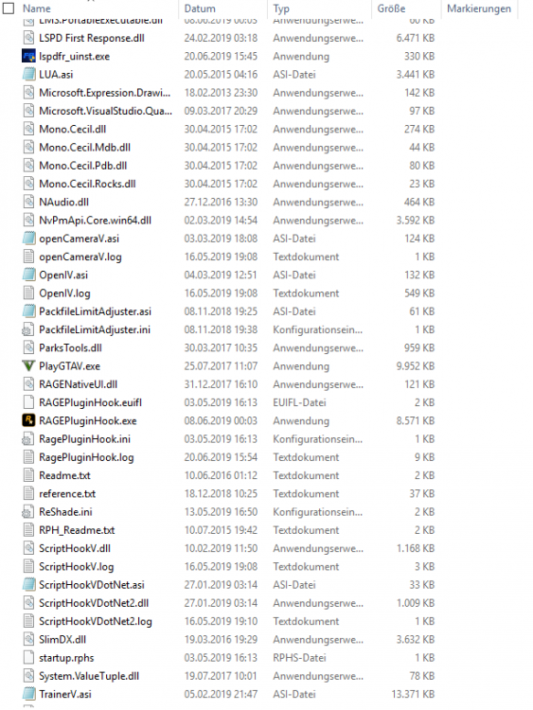
Task: Click the date 20.06.2019 15:54 for RagePluginHook.log
Action: (x=221, y=457)
